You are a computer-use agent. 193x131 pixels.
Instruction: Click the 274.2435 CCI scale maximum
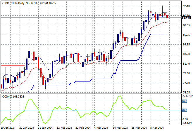[x=187, y=96]
